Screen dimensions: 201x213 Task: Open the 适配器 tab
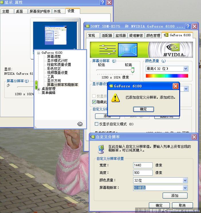(107, 35)
